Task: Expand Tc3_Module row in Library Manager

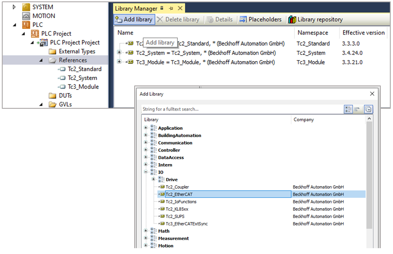Action: [119, 62]
